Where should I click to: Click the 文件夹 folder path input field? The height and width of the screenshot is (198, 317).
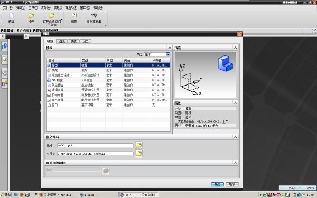95,154
